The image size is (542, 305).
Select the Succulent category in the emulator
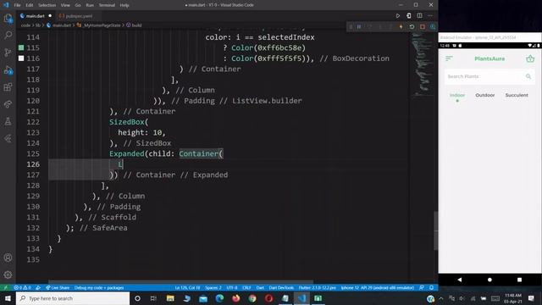[x=517, y=95]
